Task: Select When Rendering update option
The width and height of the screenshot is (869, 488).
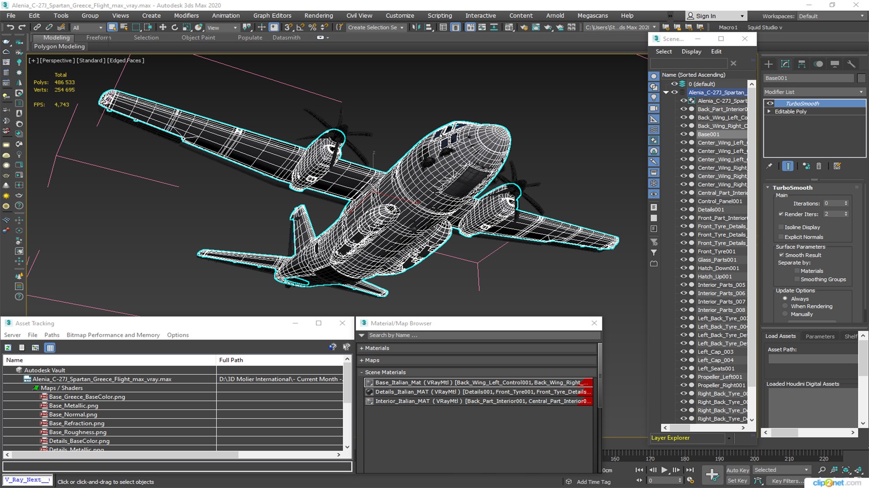Action: [x=785, y=306]
